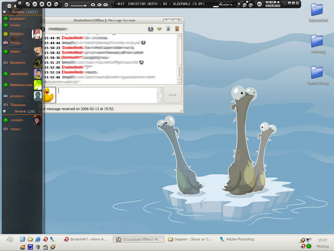Toggle the ML media library button
Screen dimensions: 334x251
pos(105,5)
